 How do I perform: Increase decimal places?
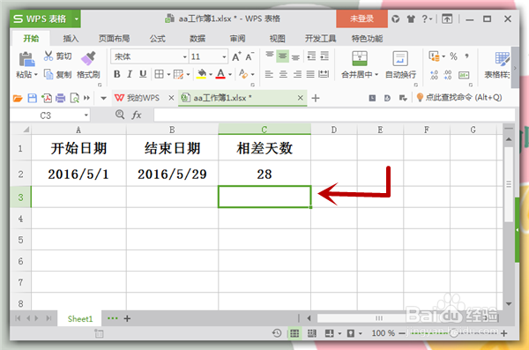pos(434,75)
